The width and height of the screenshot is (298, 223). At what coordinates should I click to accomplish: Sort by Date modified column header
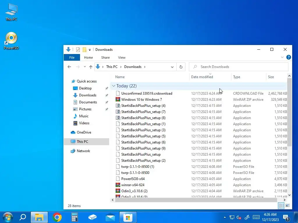[x=202, y=77]
